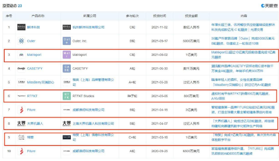Click the 参与轮次 column header
The image size is (279, 161).
132,16
